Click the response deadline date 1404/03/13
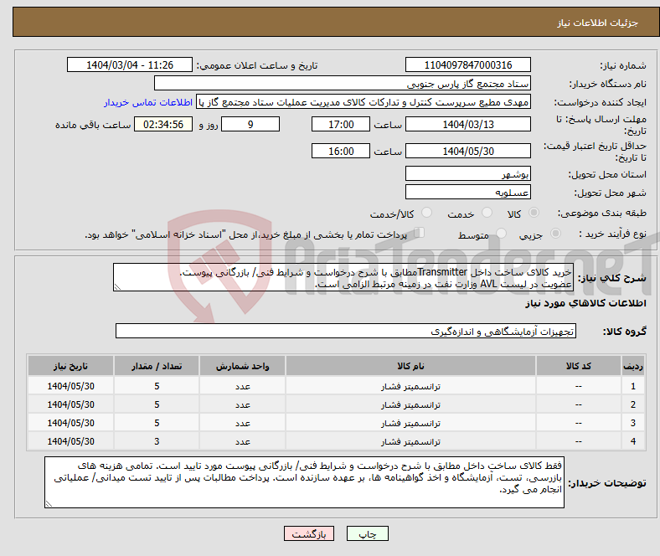This screenshot has height=556, width=660. click(x=467, y=124)
